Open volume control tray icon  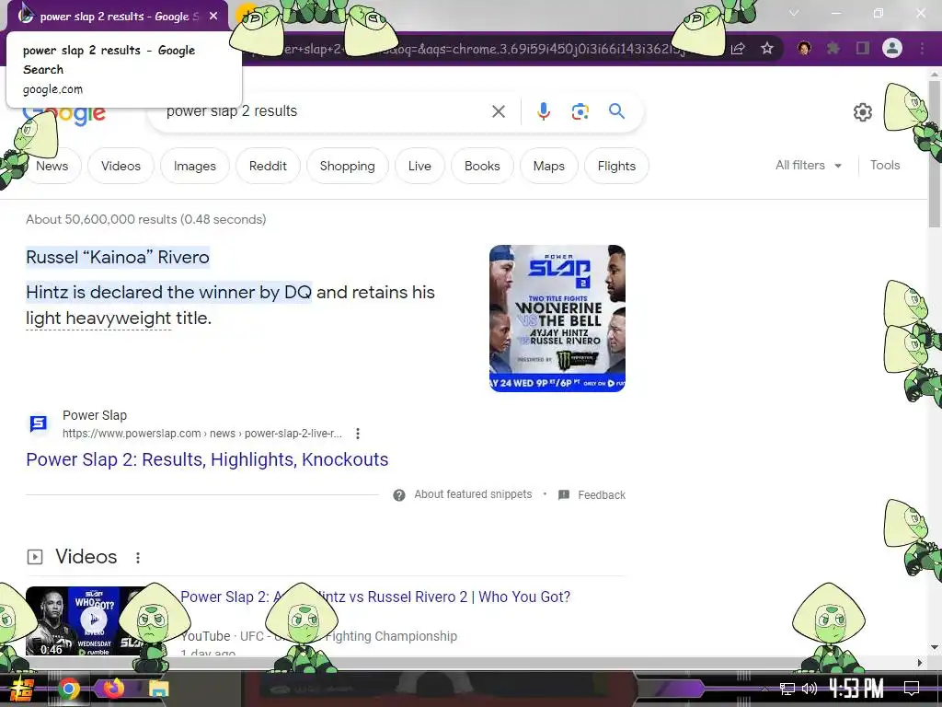pos(810,689)
